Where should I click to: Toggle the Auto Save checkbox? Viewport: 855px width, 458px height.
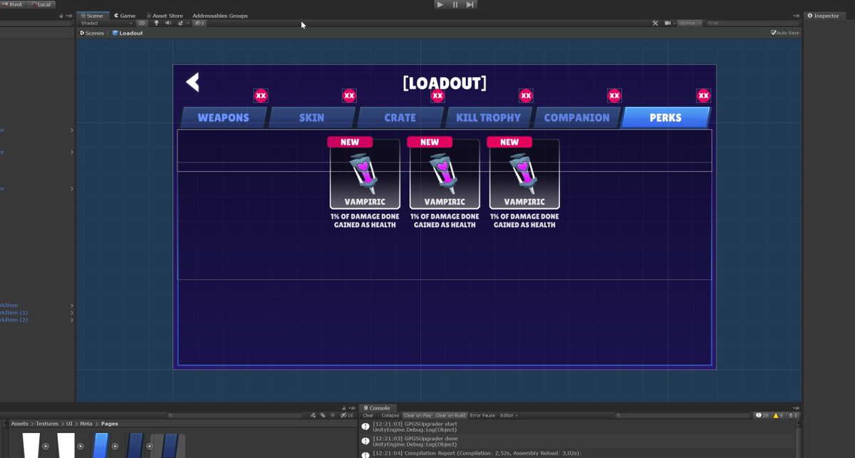pyautogui.click(x=774, y=33)
